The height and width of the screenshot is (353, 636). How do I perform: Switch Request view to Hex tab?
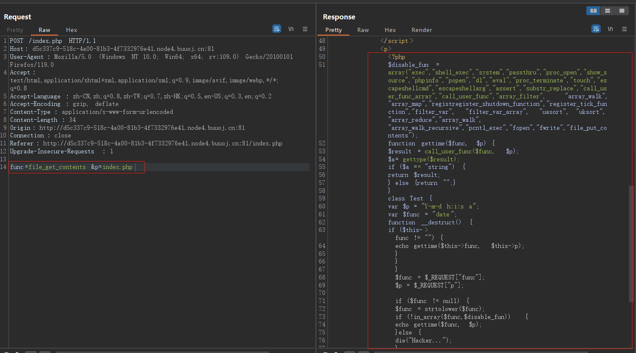tap(72, 30)
